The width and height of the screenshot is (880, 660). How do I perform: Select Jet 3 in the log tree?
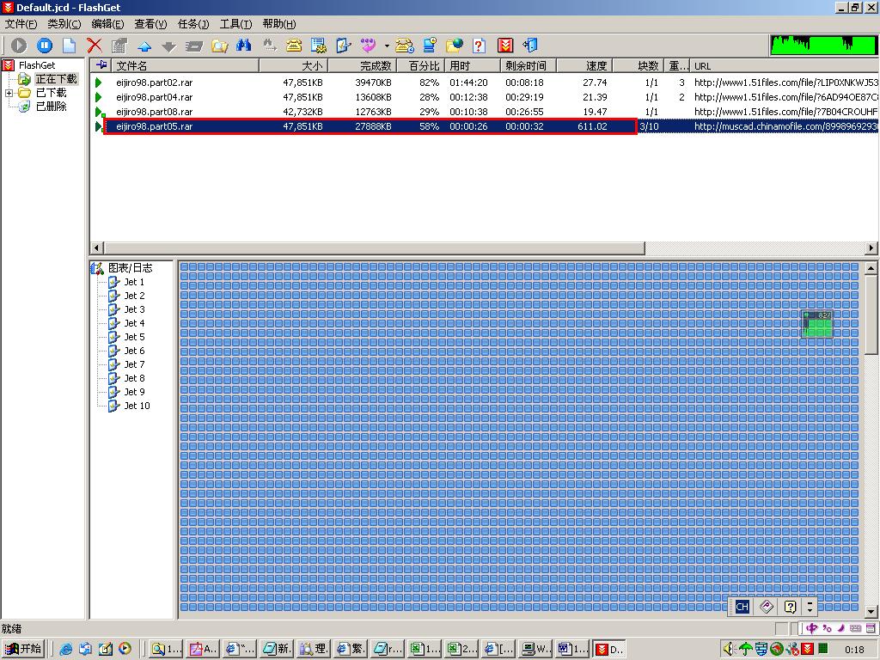pos(134,309)
